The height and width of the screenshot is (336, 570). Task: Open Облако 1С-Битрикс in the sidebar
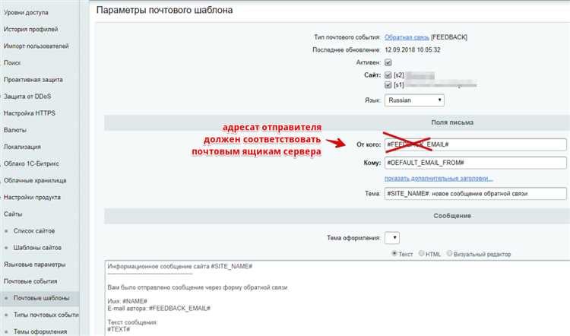31,163
